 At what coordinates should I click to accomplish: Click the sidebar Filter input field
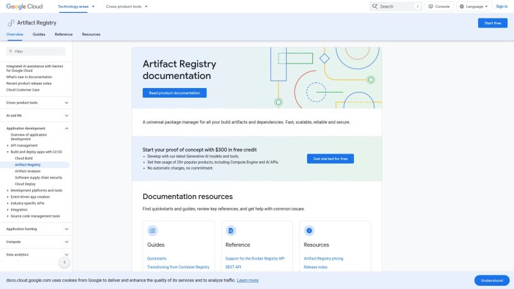click(x=36, y=51)
